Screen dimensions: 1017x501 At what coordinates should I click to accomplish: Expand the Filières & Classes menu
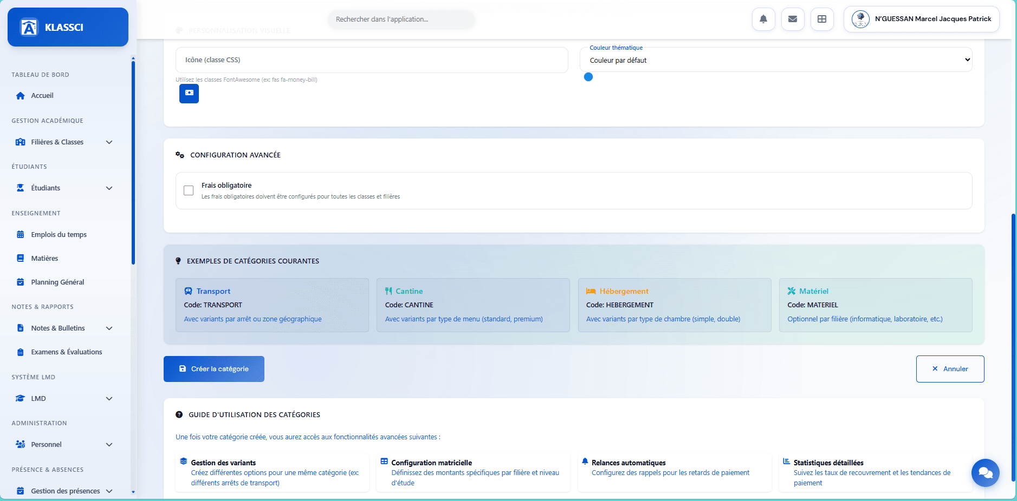65,142
